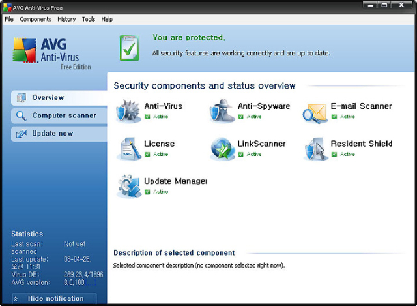Click the arrow icon beside Update now
417x306 pixels.
point(22,134)
